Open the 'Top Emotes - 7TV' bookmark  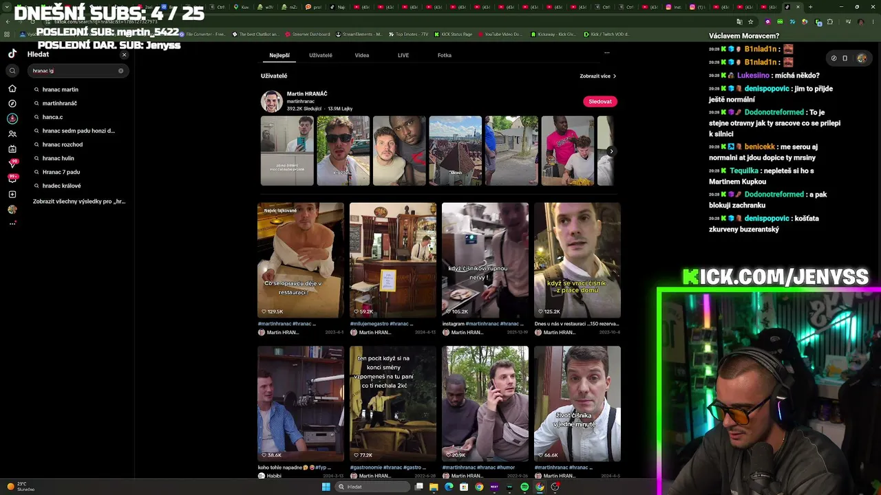(x=408, y=34)
